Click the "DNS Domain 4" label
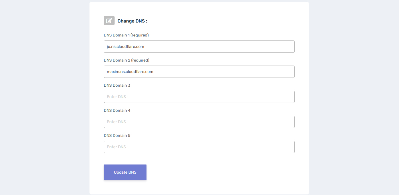Viewport: 399px width, 195px height. coord(117,111)
